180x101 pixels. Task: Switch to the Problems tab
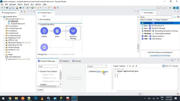click(x=64, y=61)
